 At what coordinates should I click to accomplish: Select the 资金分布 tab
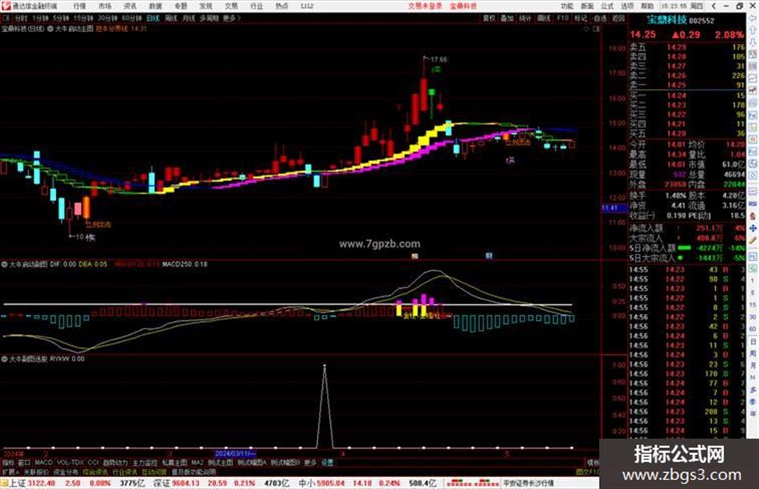pos(66,472)
